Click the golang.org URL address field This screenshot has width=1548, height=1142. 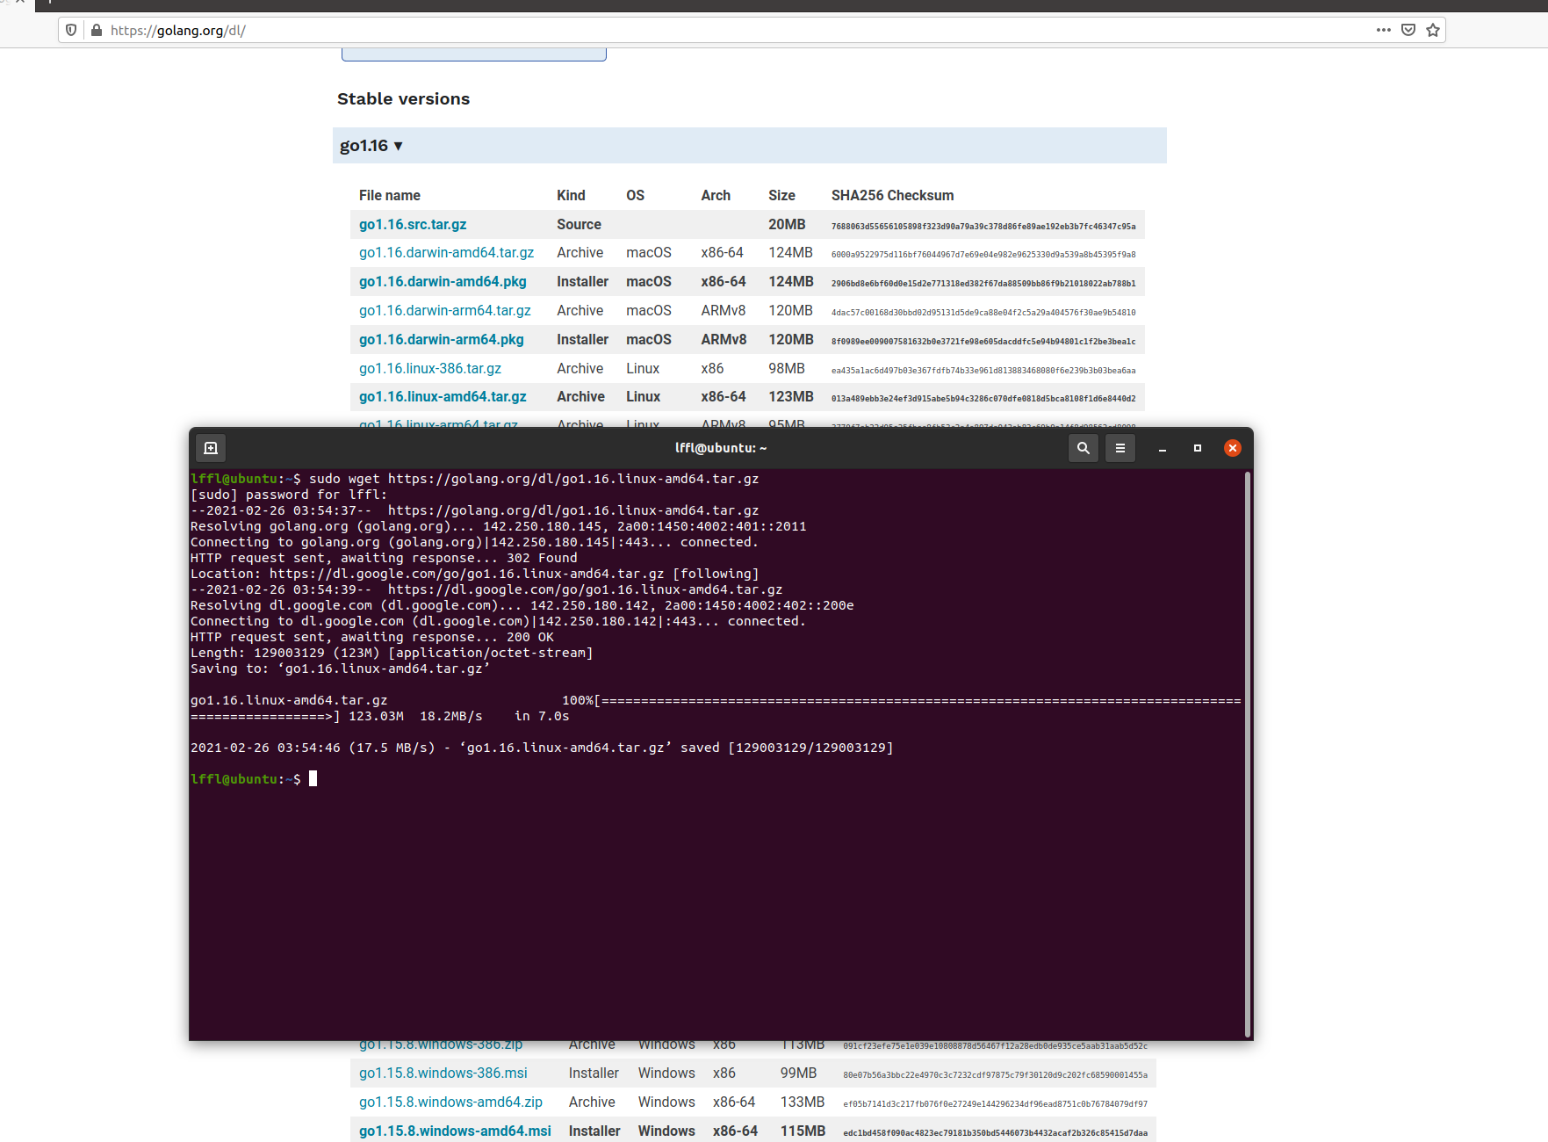pyautogui.click(x=702, y=30)
